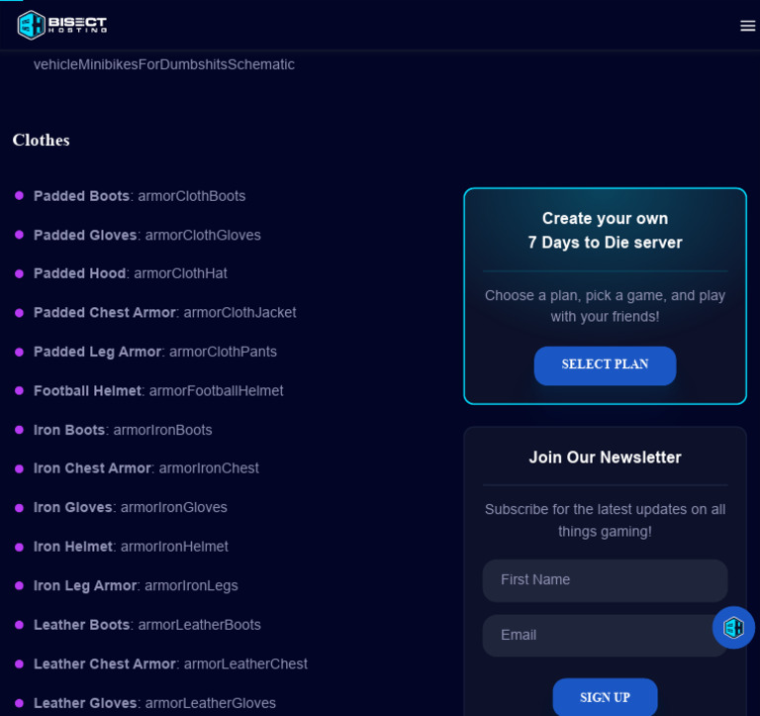
Task: Click the Clothes section heading
Action: pyautogui.click(x=42, y=141)
